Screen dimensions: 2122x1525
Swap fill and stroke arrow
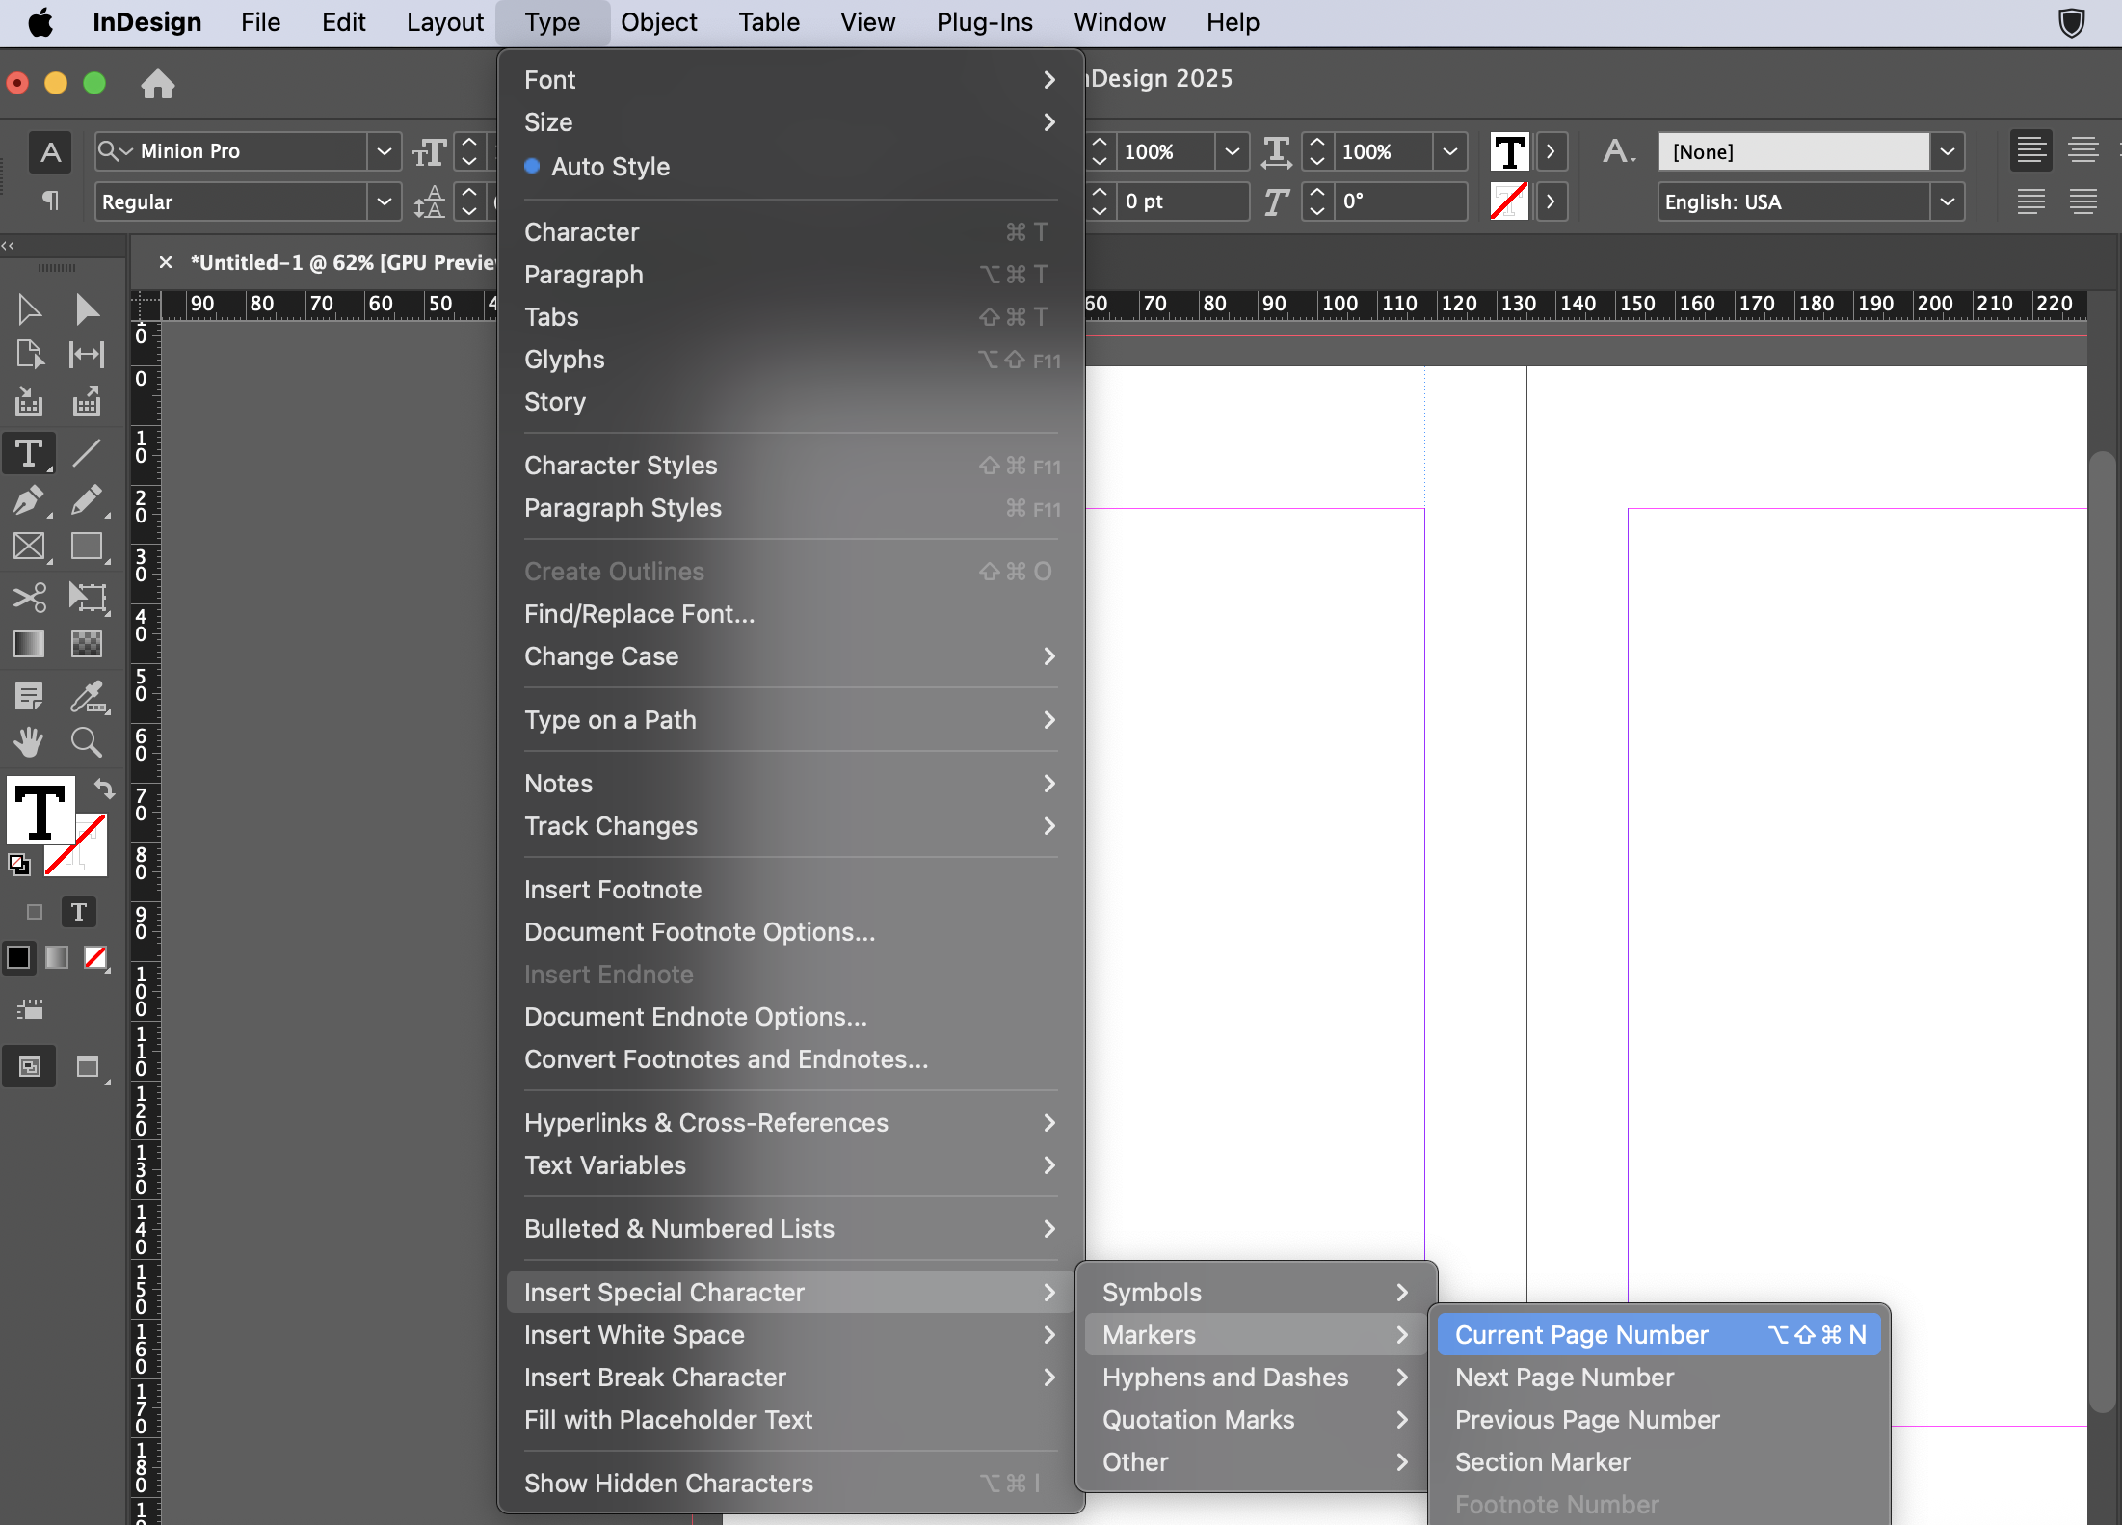tap(104, 789)
